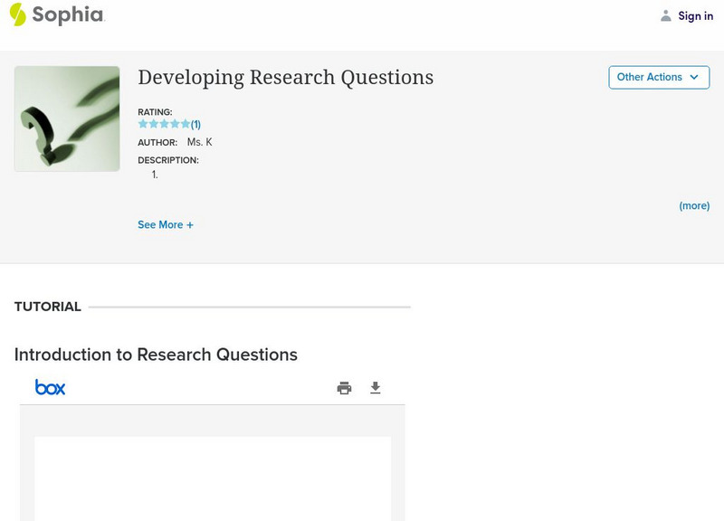The width and height of the screenshot is (724, 521).
Task: Select the Introduction to Research Questions heading
Action: pos(156,355)
